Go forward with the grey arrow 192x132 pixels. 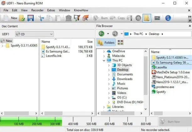(115, 34)
